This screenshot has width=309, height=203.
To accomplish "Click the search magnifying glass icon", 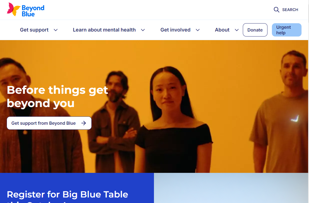I will click(277, 10).
